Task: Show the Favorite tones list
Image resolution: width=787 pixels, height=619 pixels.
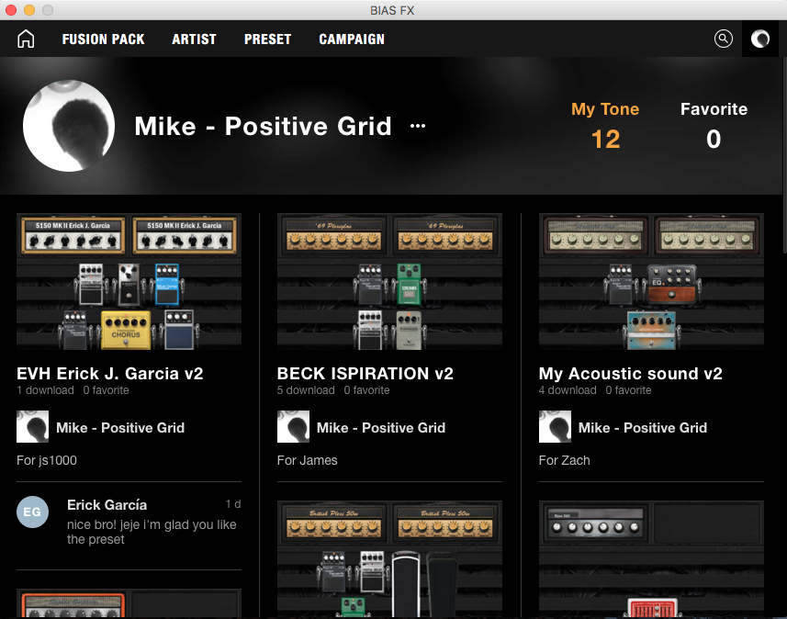Action: pos(714,125)
